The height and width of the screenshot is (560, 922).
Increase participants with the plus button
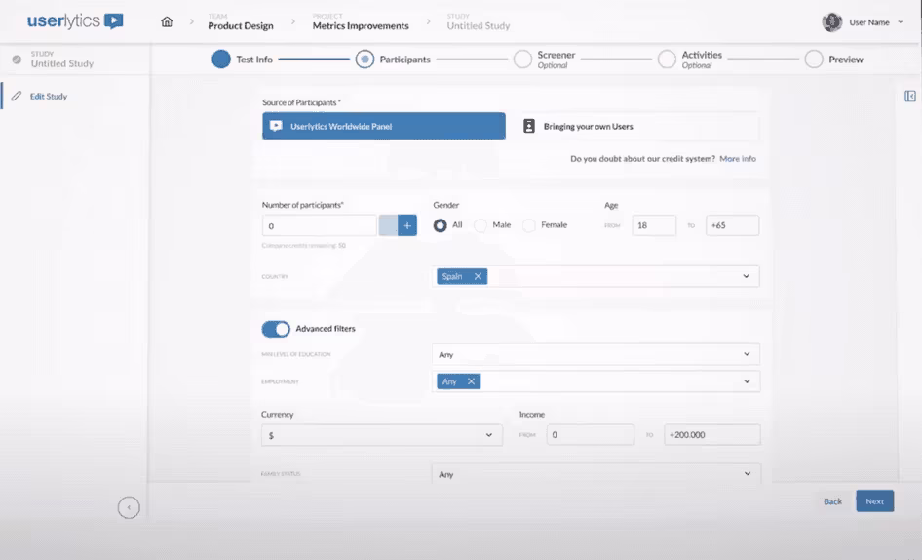[x=407, y=225]
